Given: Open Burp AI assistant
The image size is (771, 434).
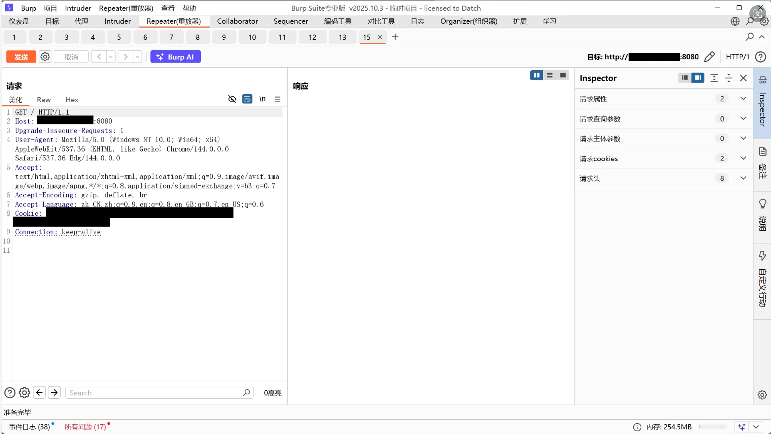Looking at the screenshot, I should click(175, 57).
